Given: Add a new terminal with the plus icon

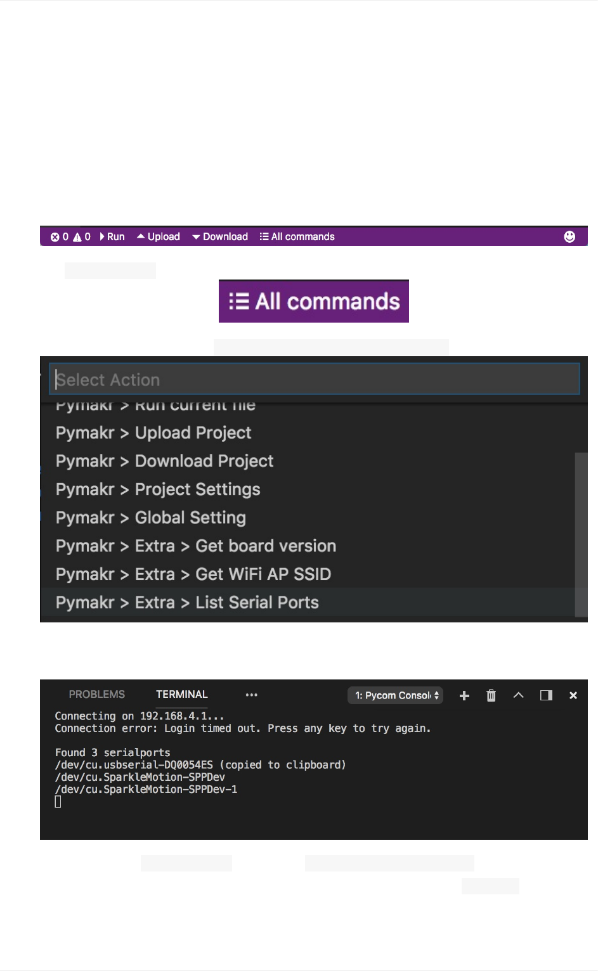Looking at the screenshot, I should pos(464,695).
